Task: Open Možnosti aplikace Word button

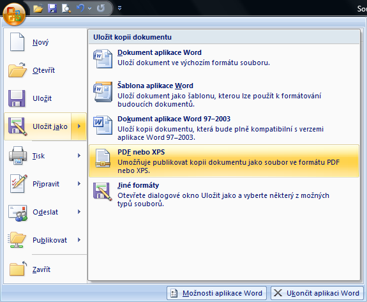Action: coord(216,293)
